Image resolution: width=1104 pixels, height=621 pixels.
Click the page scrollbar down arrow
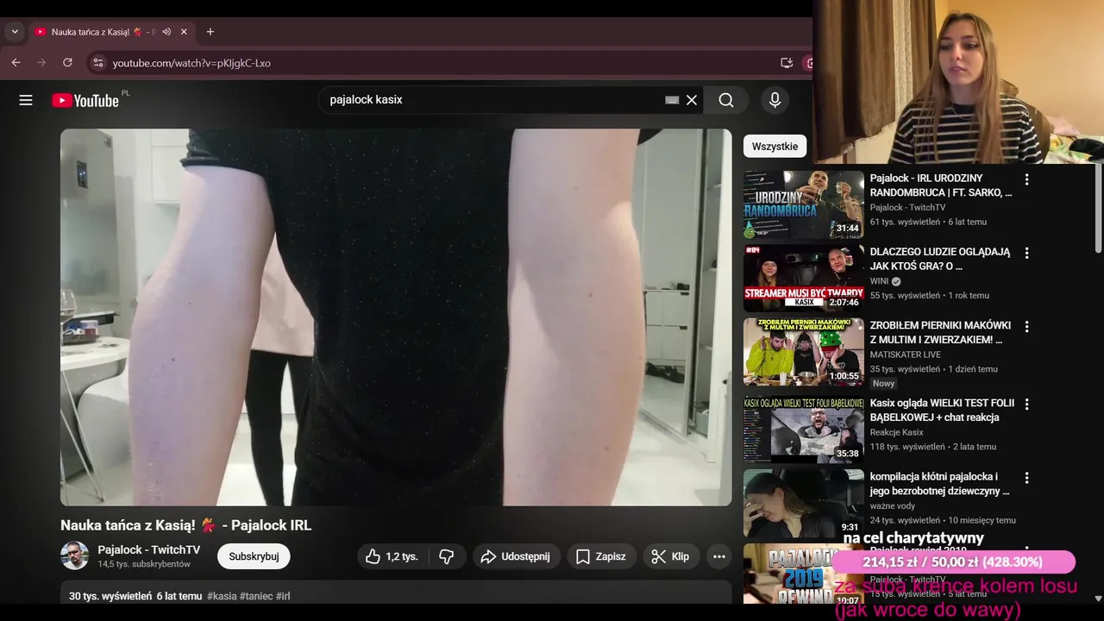(x=1098, y=598)
